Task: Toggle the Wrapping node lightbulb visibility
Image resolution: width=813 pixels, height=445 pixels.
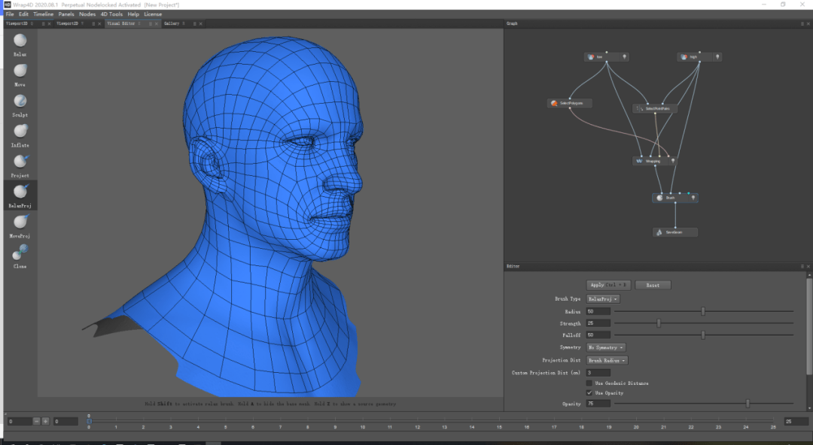Action: (x=672, y=161)
